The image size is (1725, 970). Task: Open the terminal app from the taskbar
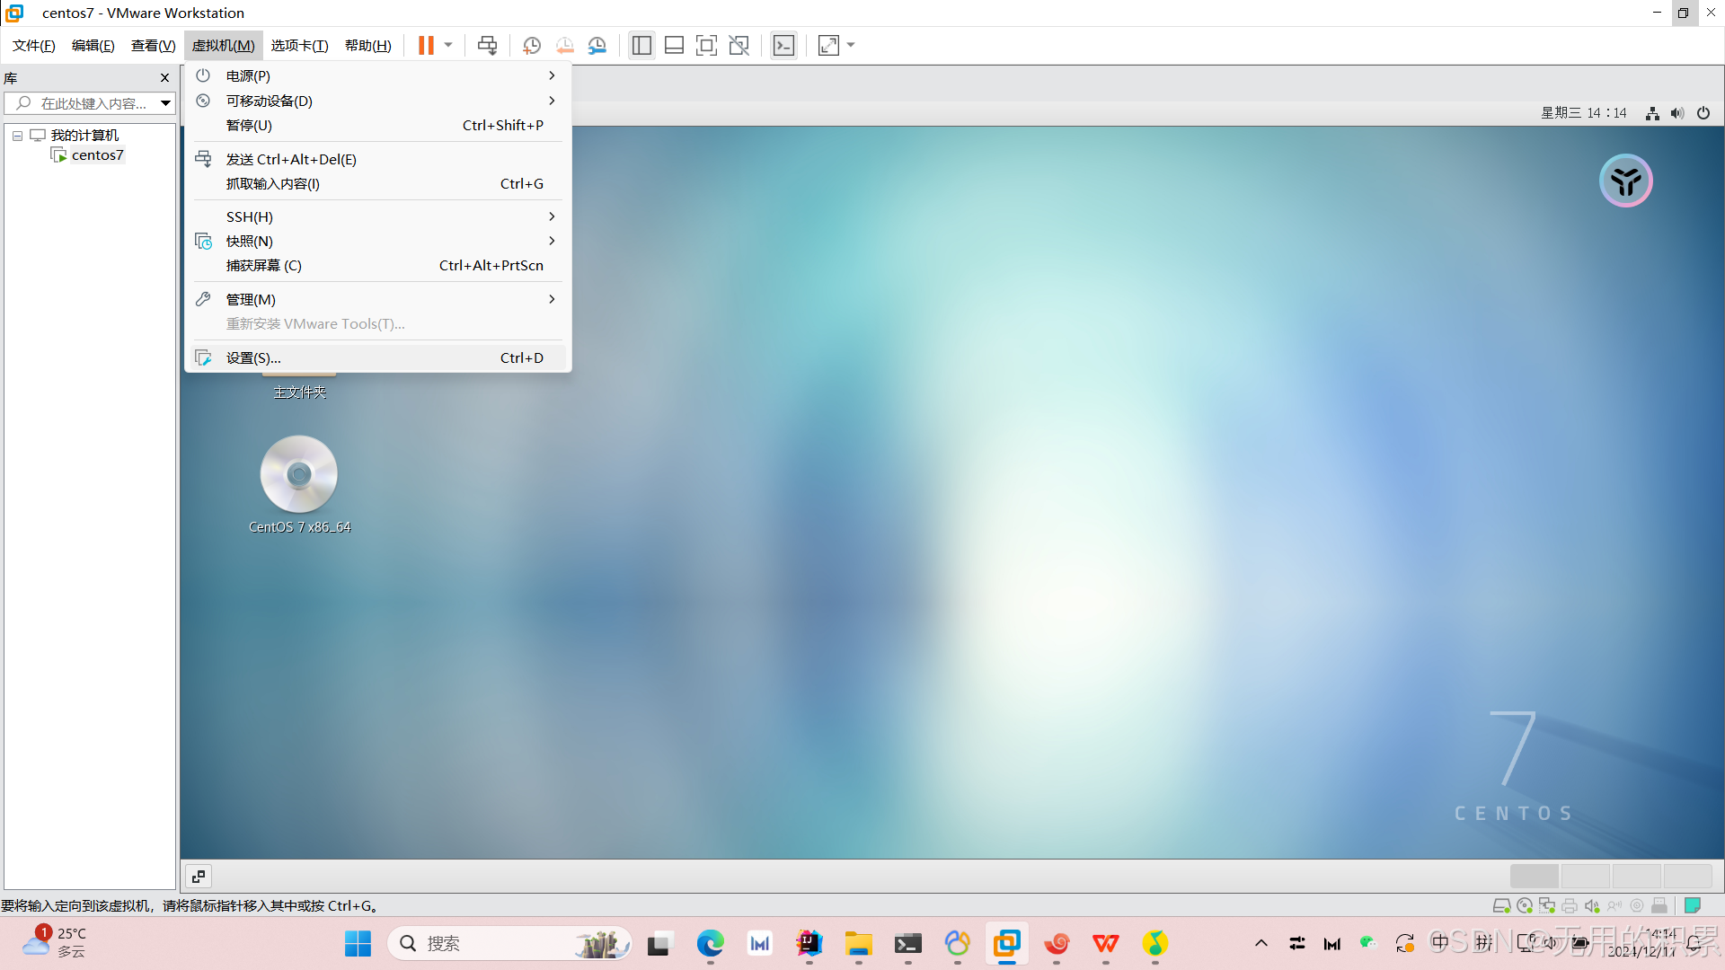coord(908,943)
